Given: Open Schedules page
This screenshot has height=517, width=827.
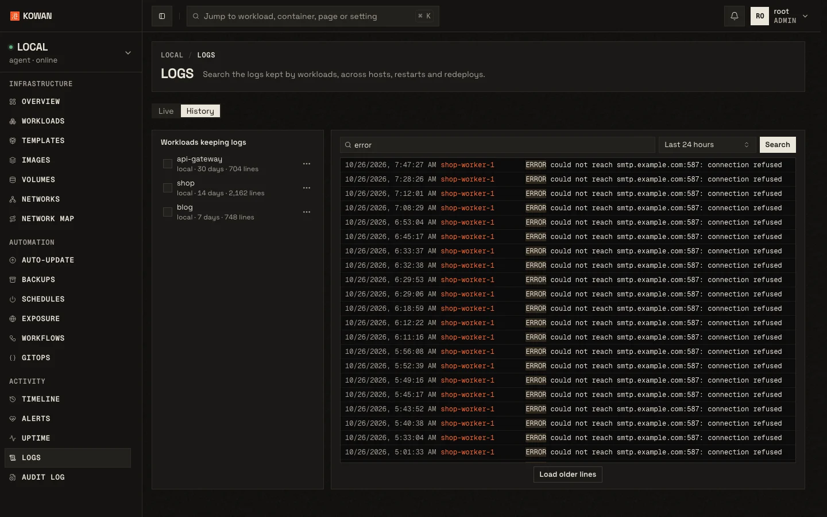Looking at the screenshot, I should coord(68,299).
